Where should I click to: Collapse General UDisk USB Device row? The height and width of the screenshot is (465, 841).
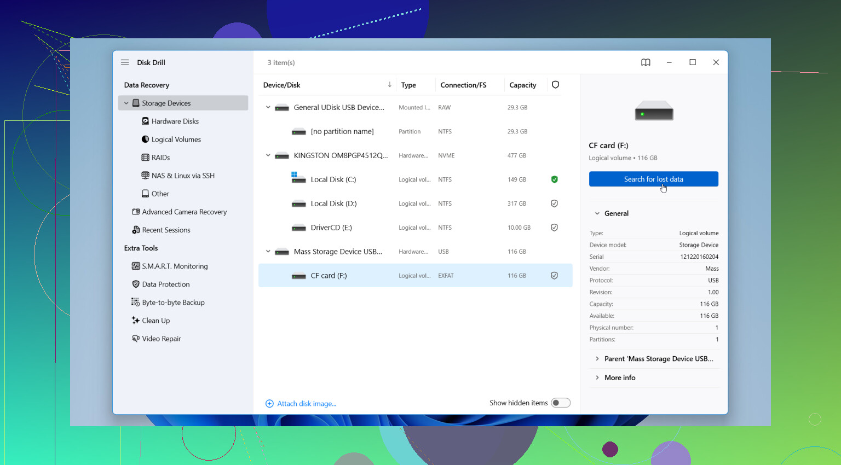click(268, 107)
